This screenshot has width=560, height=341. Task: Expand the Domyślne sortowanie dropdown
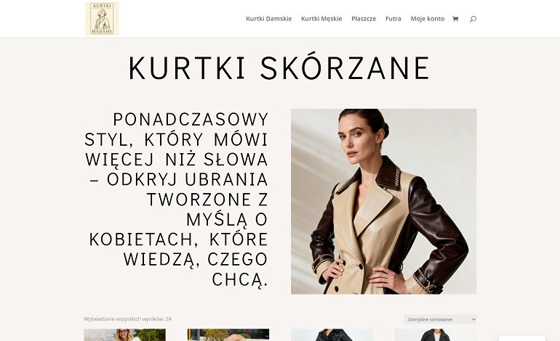(440, 319)
